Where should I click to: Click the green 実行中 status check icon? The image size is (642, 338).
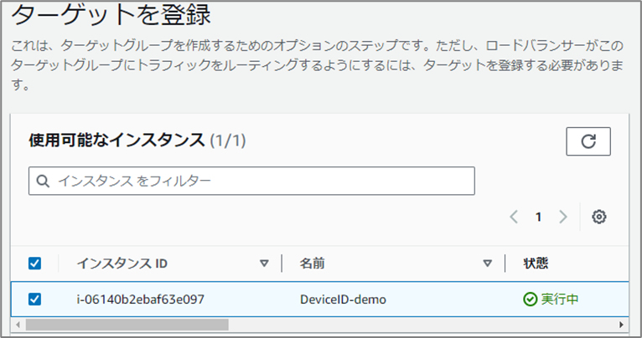[x=530, y=299]
